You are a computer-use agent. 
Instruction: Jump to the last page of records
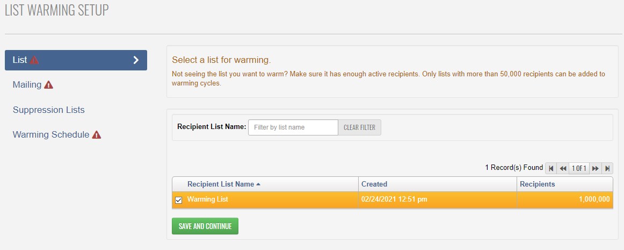point(607,168)
